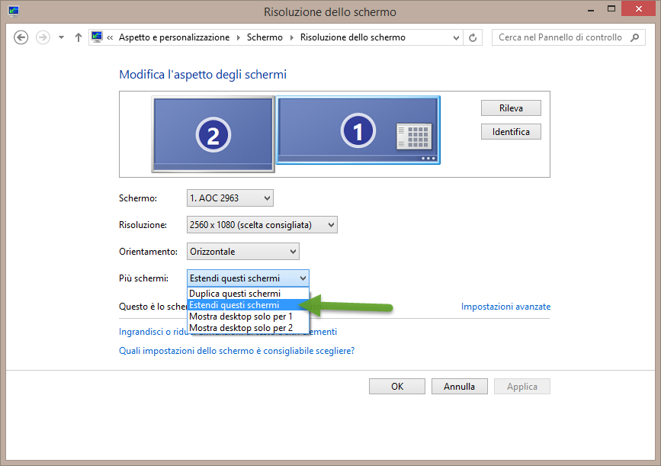Select monitor 2 display thumbnail
The width and height of the screenshot is (661, 466).
(213, 134)
